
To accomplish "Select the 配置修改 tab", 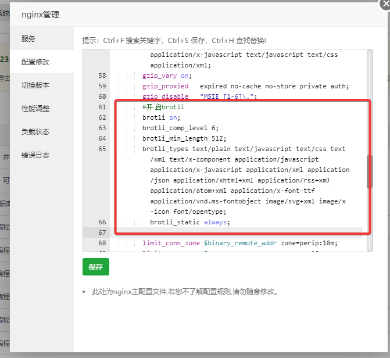I will [x=35, y=62].
